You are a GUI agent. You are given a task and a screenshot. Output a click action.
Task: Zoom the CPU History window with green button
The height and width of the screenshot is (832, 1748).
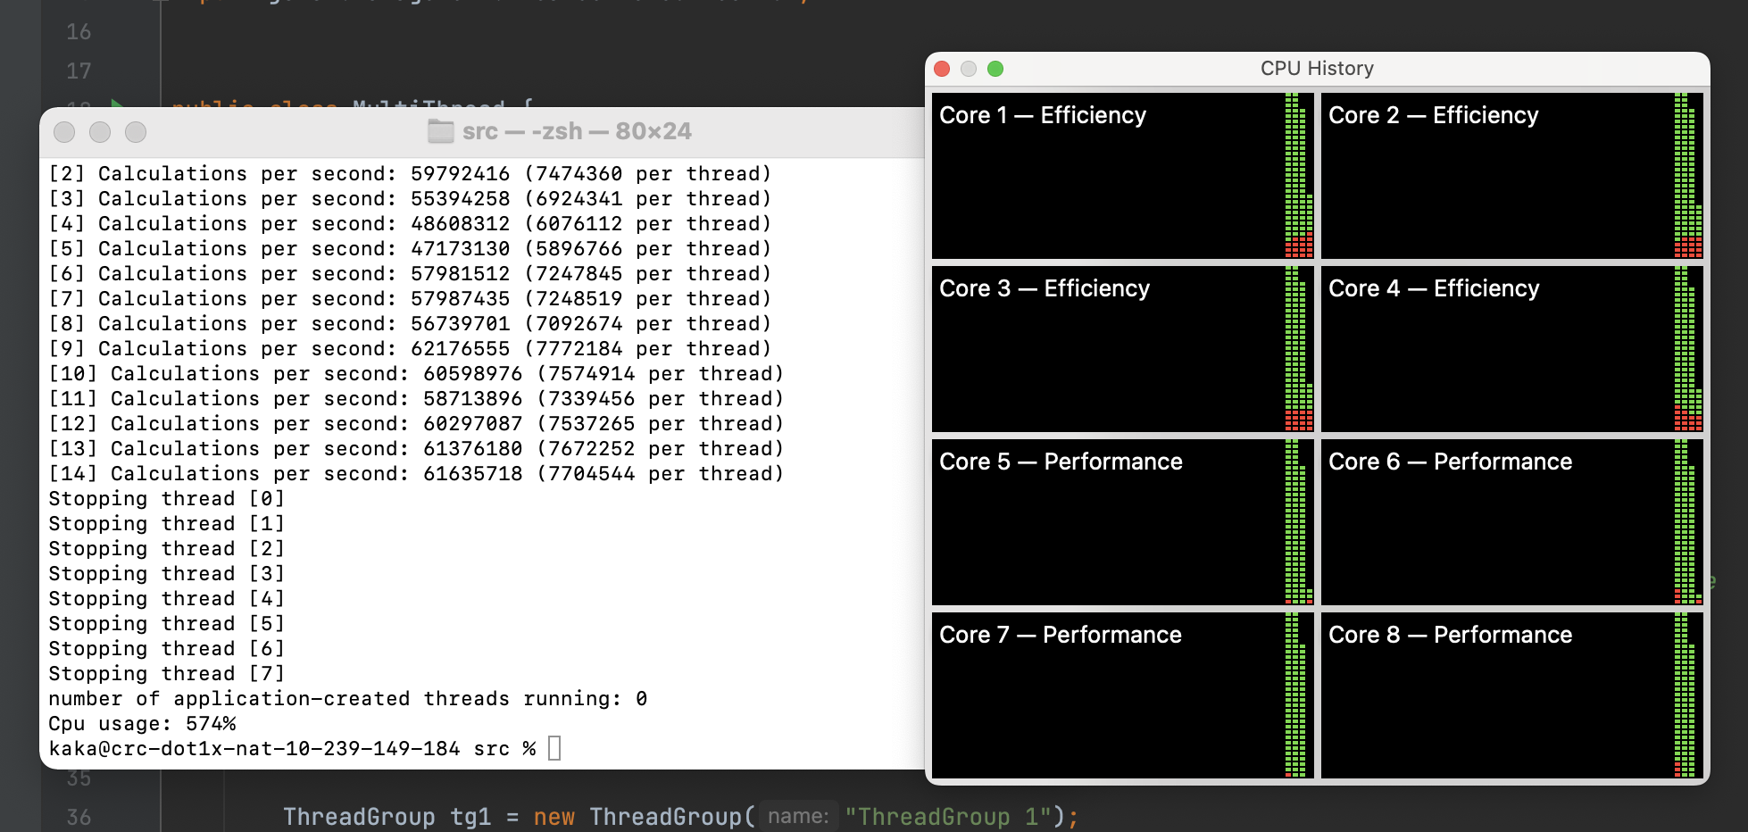point(995,69)
